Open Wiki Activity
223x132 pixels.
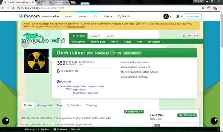[78, 42]
